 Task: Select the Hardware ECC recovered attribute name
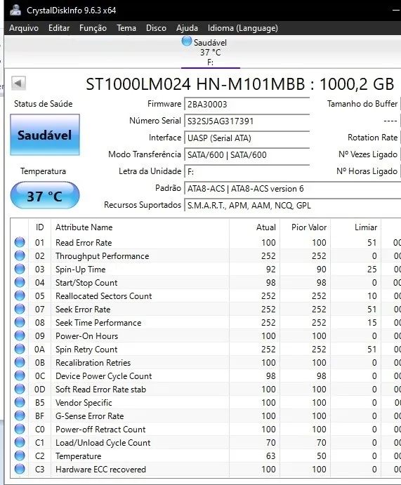click(100, 470)
